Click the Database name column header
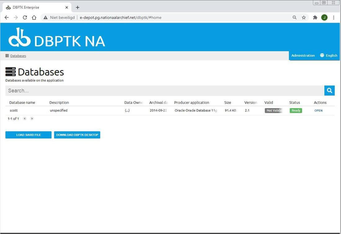 click(x=22, y=102)
